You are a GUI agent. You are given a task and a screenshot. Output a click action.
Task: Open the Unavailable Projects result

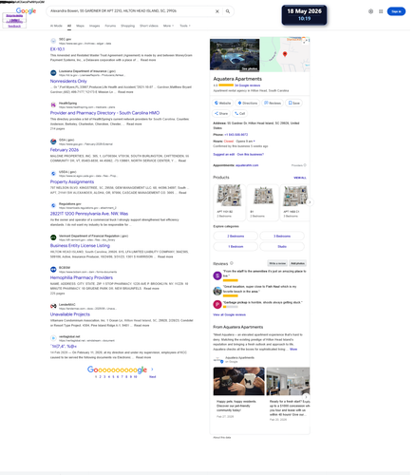coord(70,314)
